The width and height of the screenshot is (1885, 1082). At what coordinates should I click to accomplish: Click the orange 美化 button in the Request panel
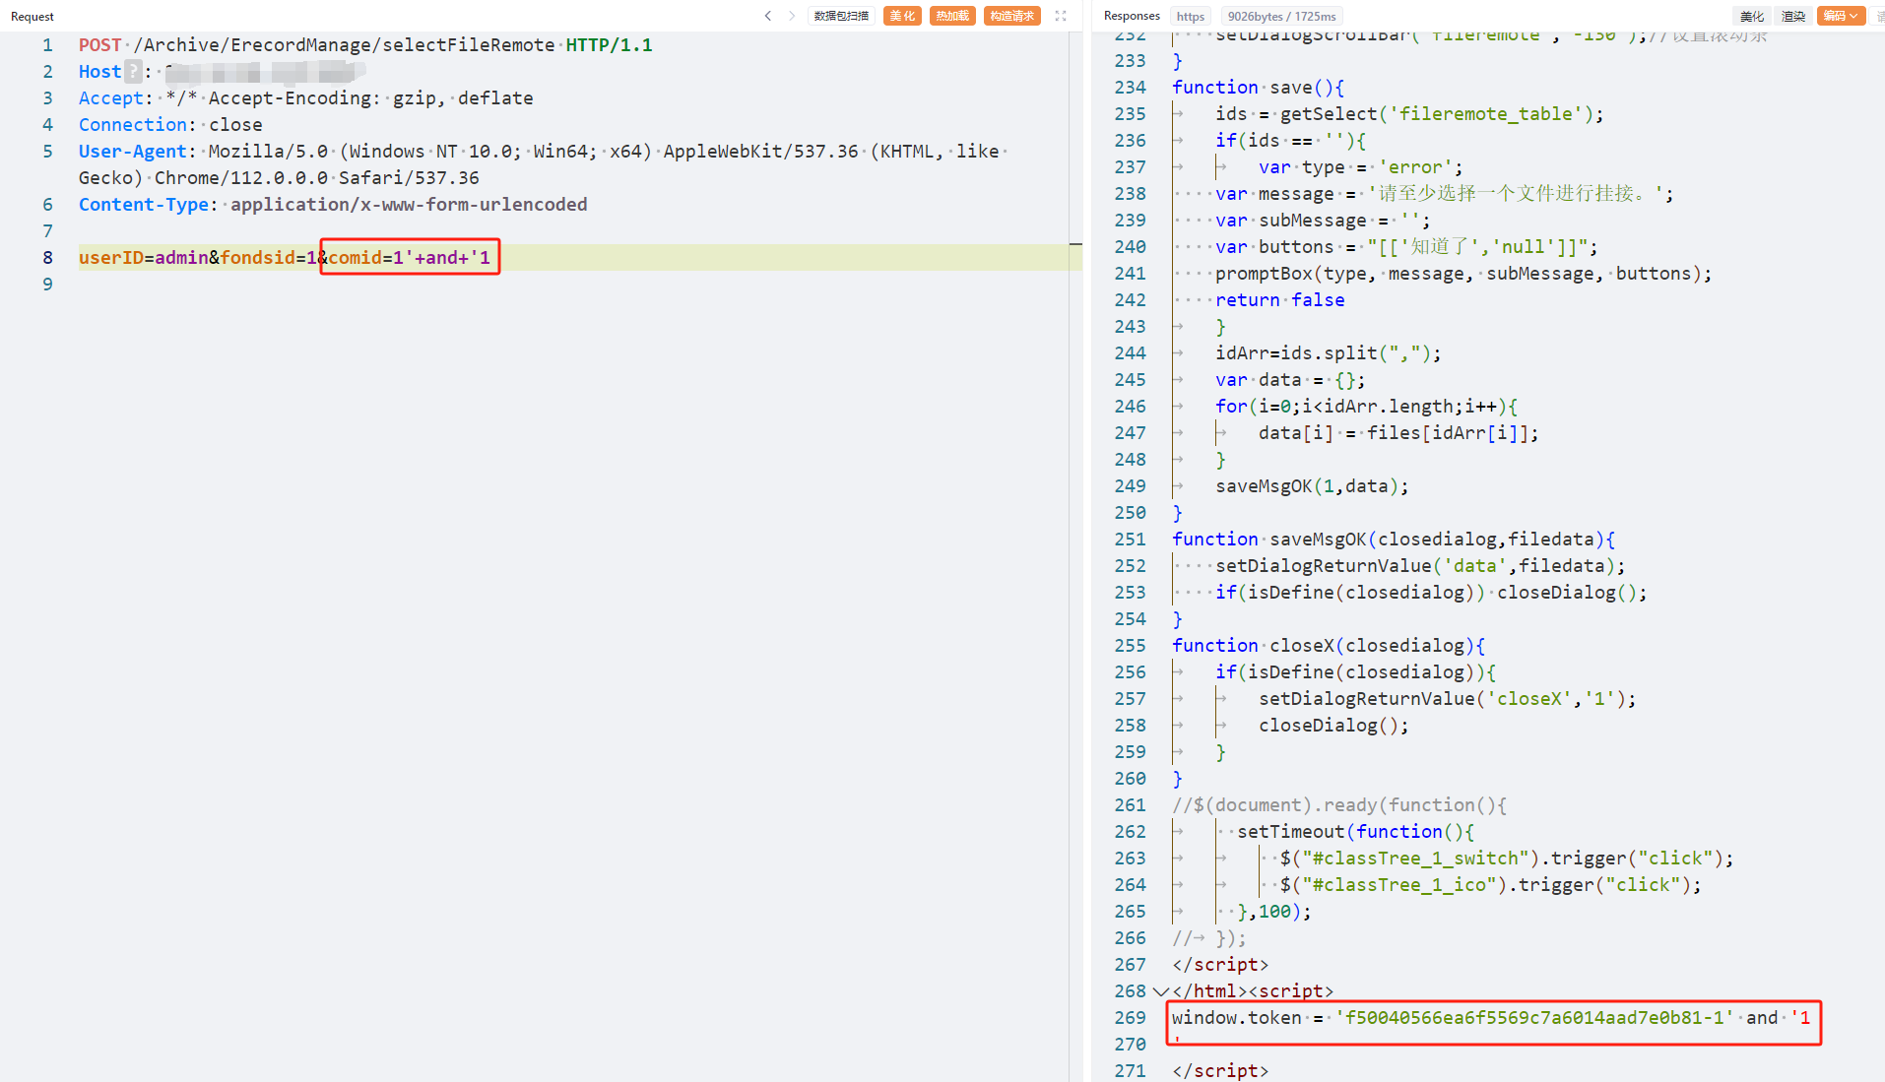point(902,16)
